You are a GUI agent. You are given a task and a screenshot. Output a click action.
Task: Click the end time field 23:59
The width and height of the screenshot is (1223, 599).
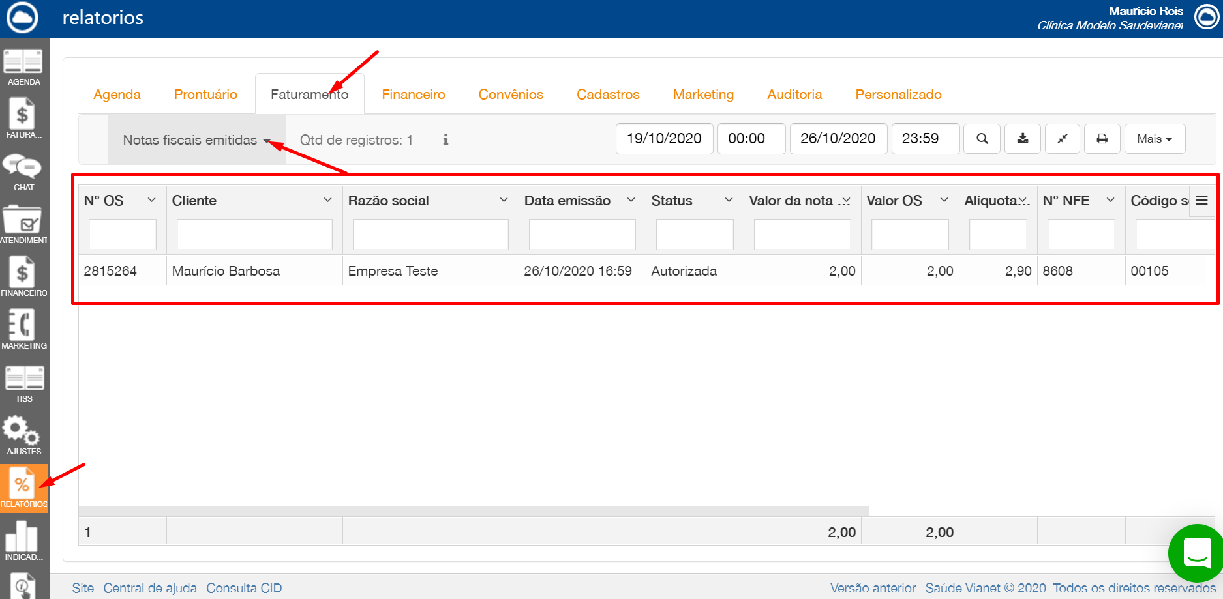pos(926,139)
